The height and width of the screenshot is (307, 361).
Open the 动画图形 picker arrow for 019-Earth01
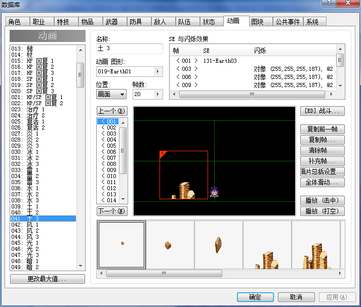158,71
